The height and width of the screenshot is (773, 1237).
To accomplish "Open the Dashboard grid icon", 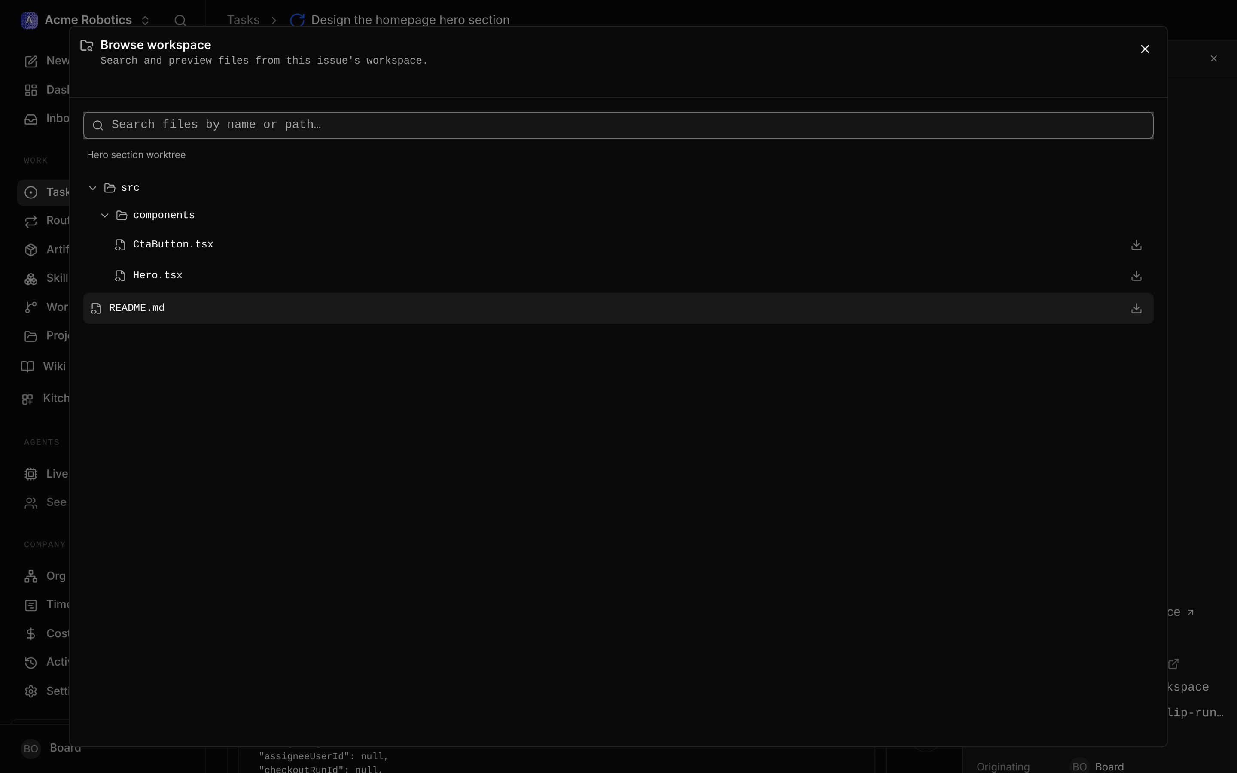I will click(30, 90).
